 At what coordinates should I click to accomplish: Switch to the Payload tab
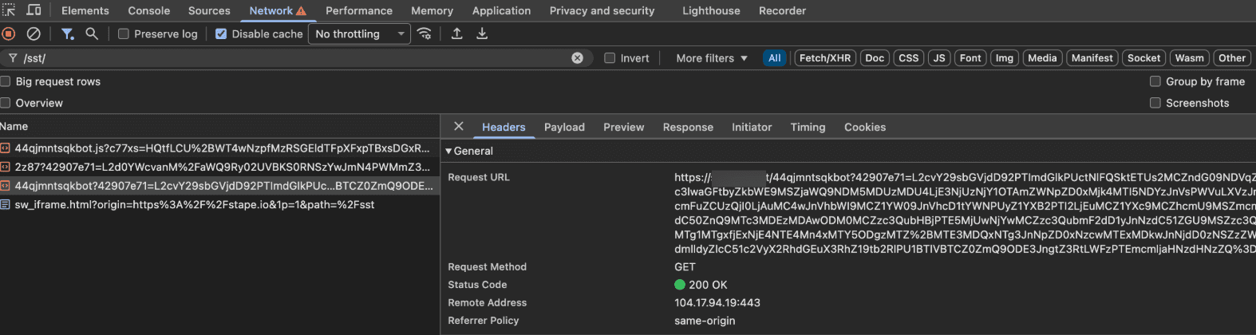(564, 127)
